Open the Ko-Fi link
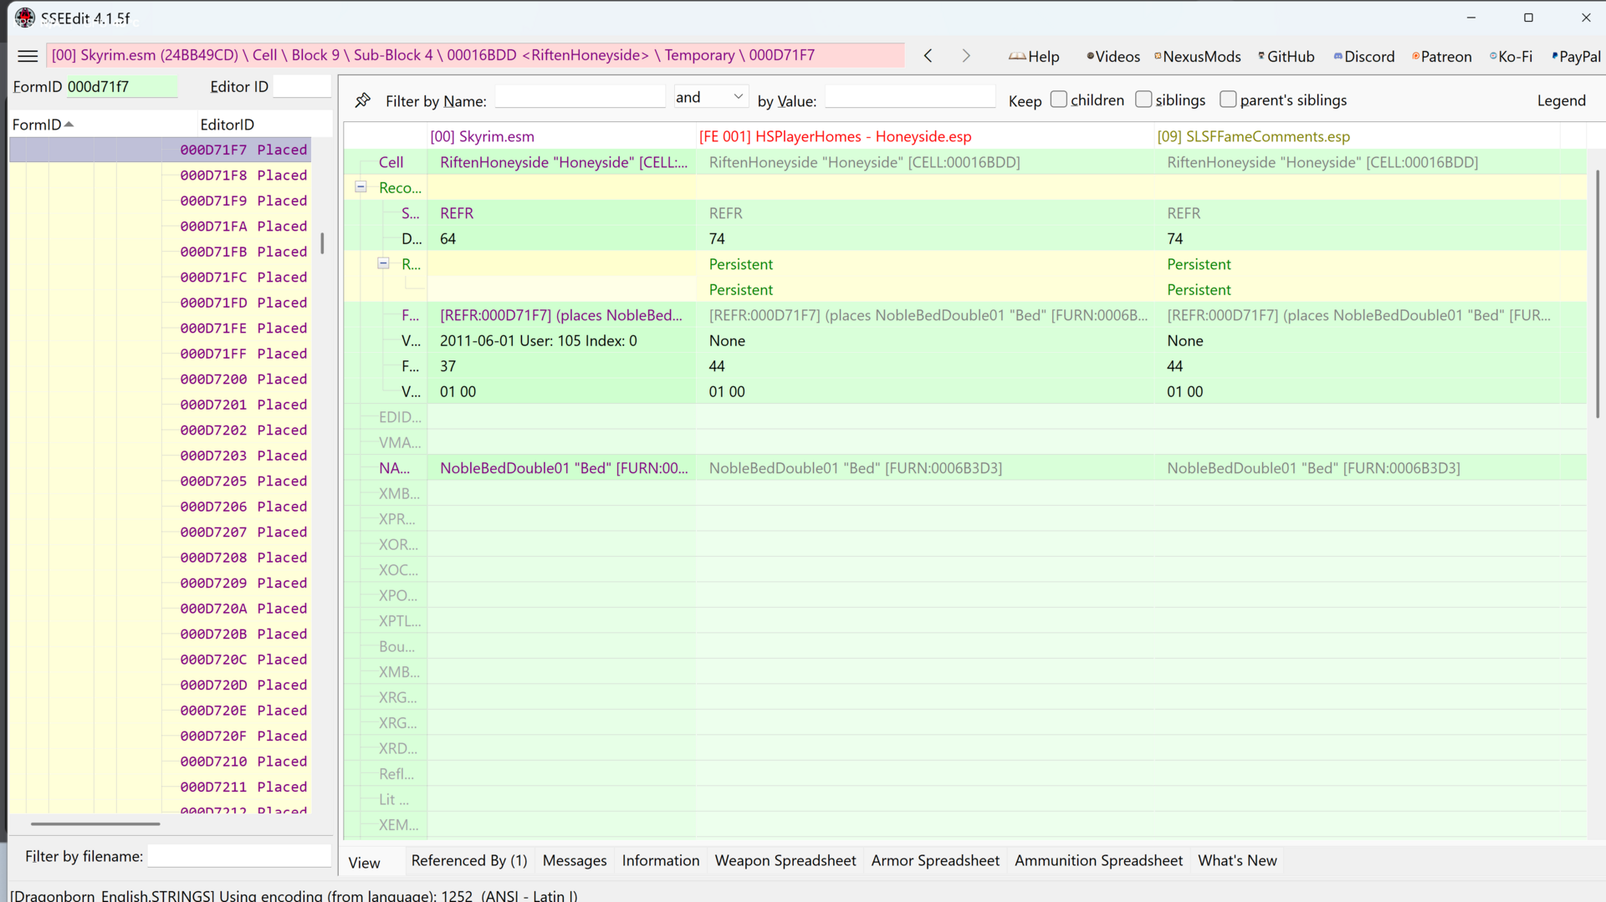Screen dimensions: 1606x902 [x=1511, y=56]
